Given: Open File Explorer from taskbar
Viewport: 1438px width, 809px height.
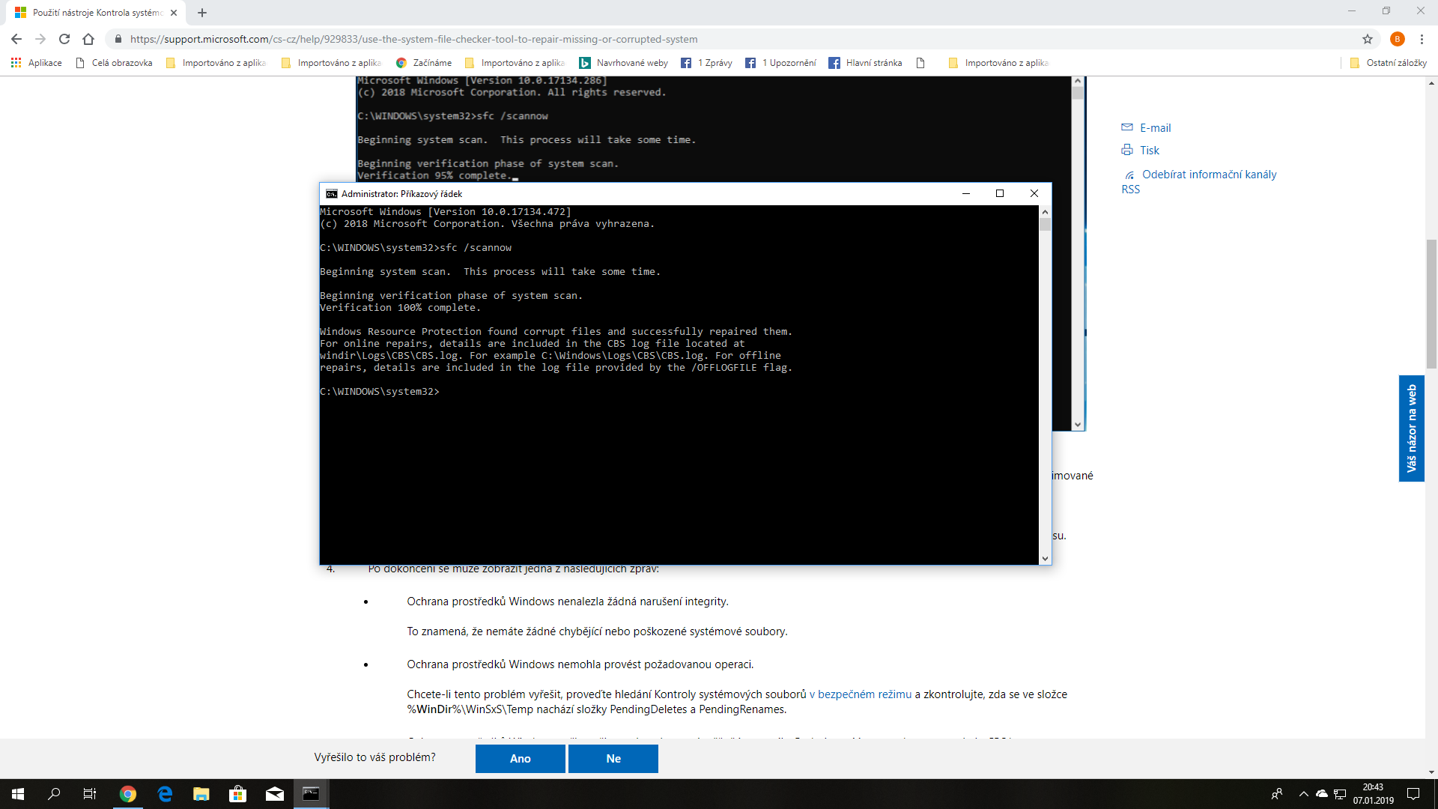Looking at the screenshot, I should click(201, 794).
